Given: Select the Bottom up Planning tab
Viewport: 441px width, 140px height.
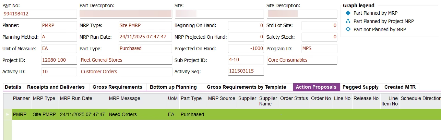Looking at the screenshot, I should point(173,87).
